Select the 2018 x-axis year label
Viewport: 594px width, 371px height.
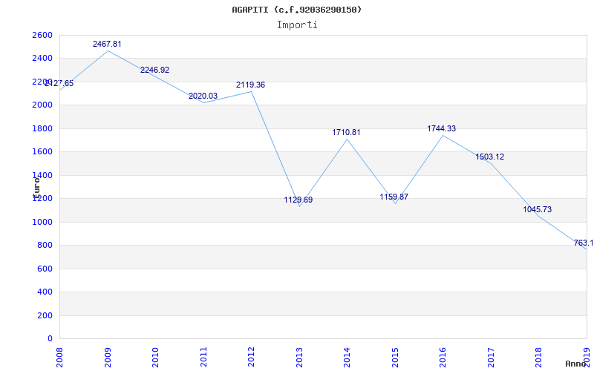538,358
